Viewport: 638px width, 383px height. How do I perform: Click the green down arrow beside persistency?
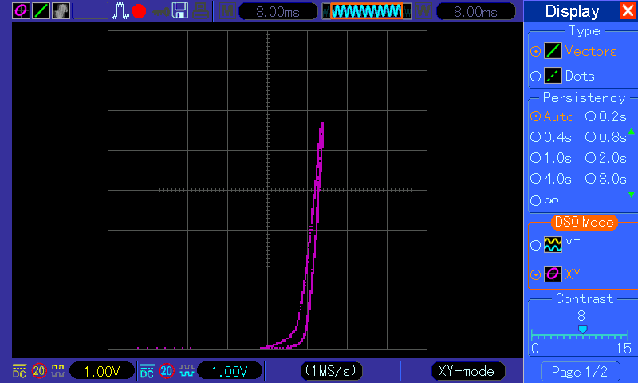pos(632,195)
